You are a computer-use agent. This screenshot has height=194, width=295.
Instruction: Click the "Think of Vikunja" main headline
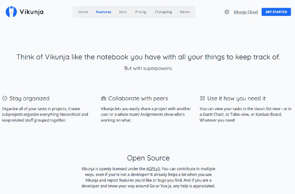[148, 57]
